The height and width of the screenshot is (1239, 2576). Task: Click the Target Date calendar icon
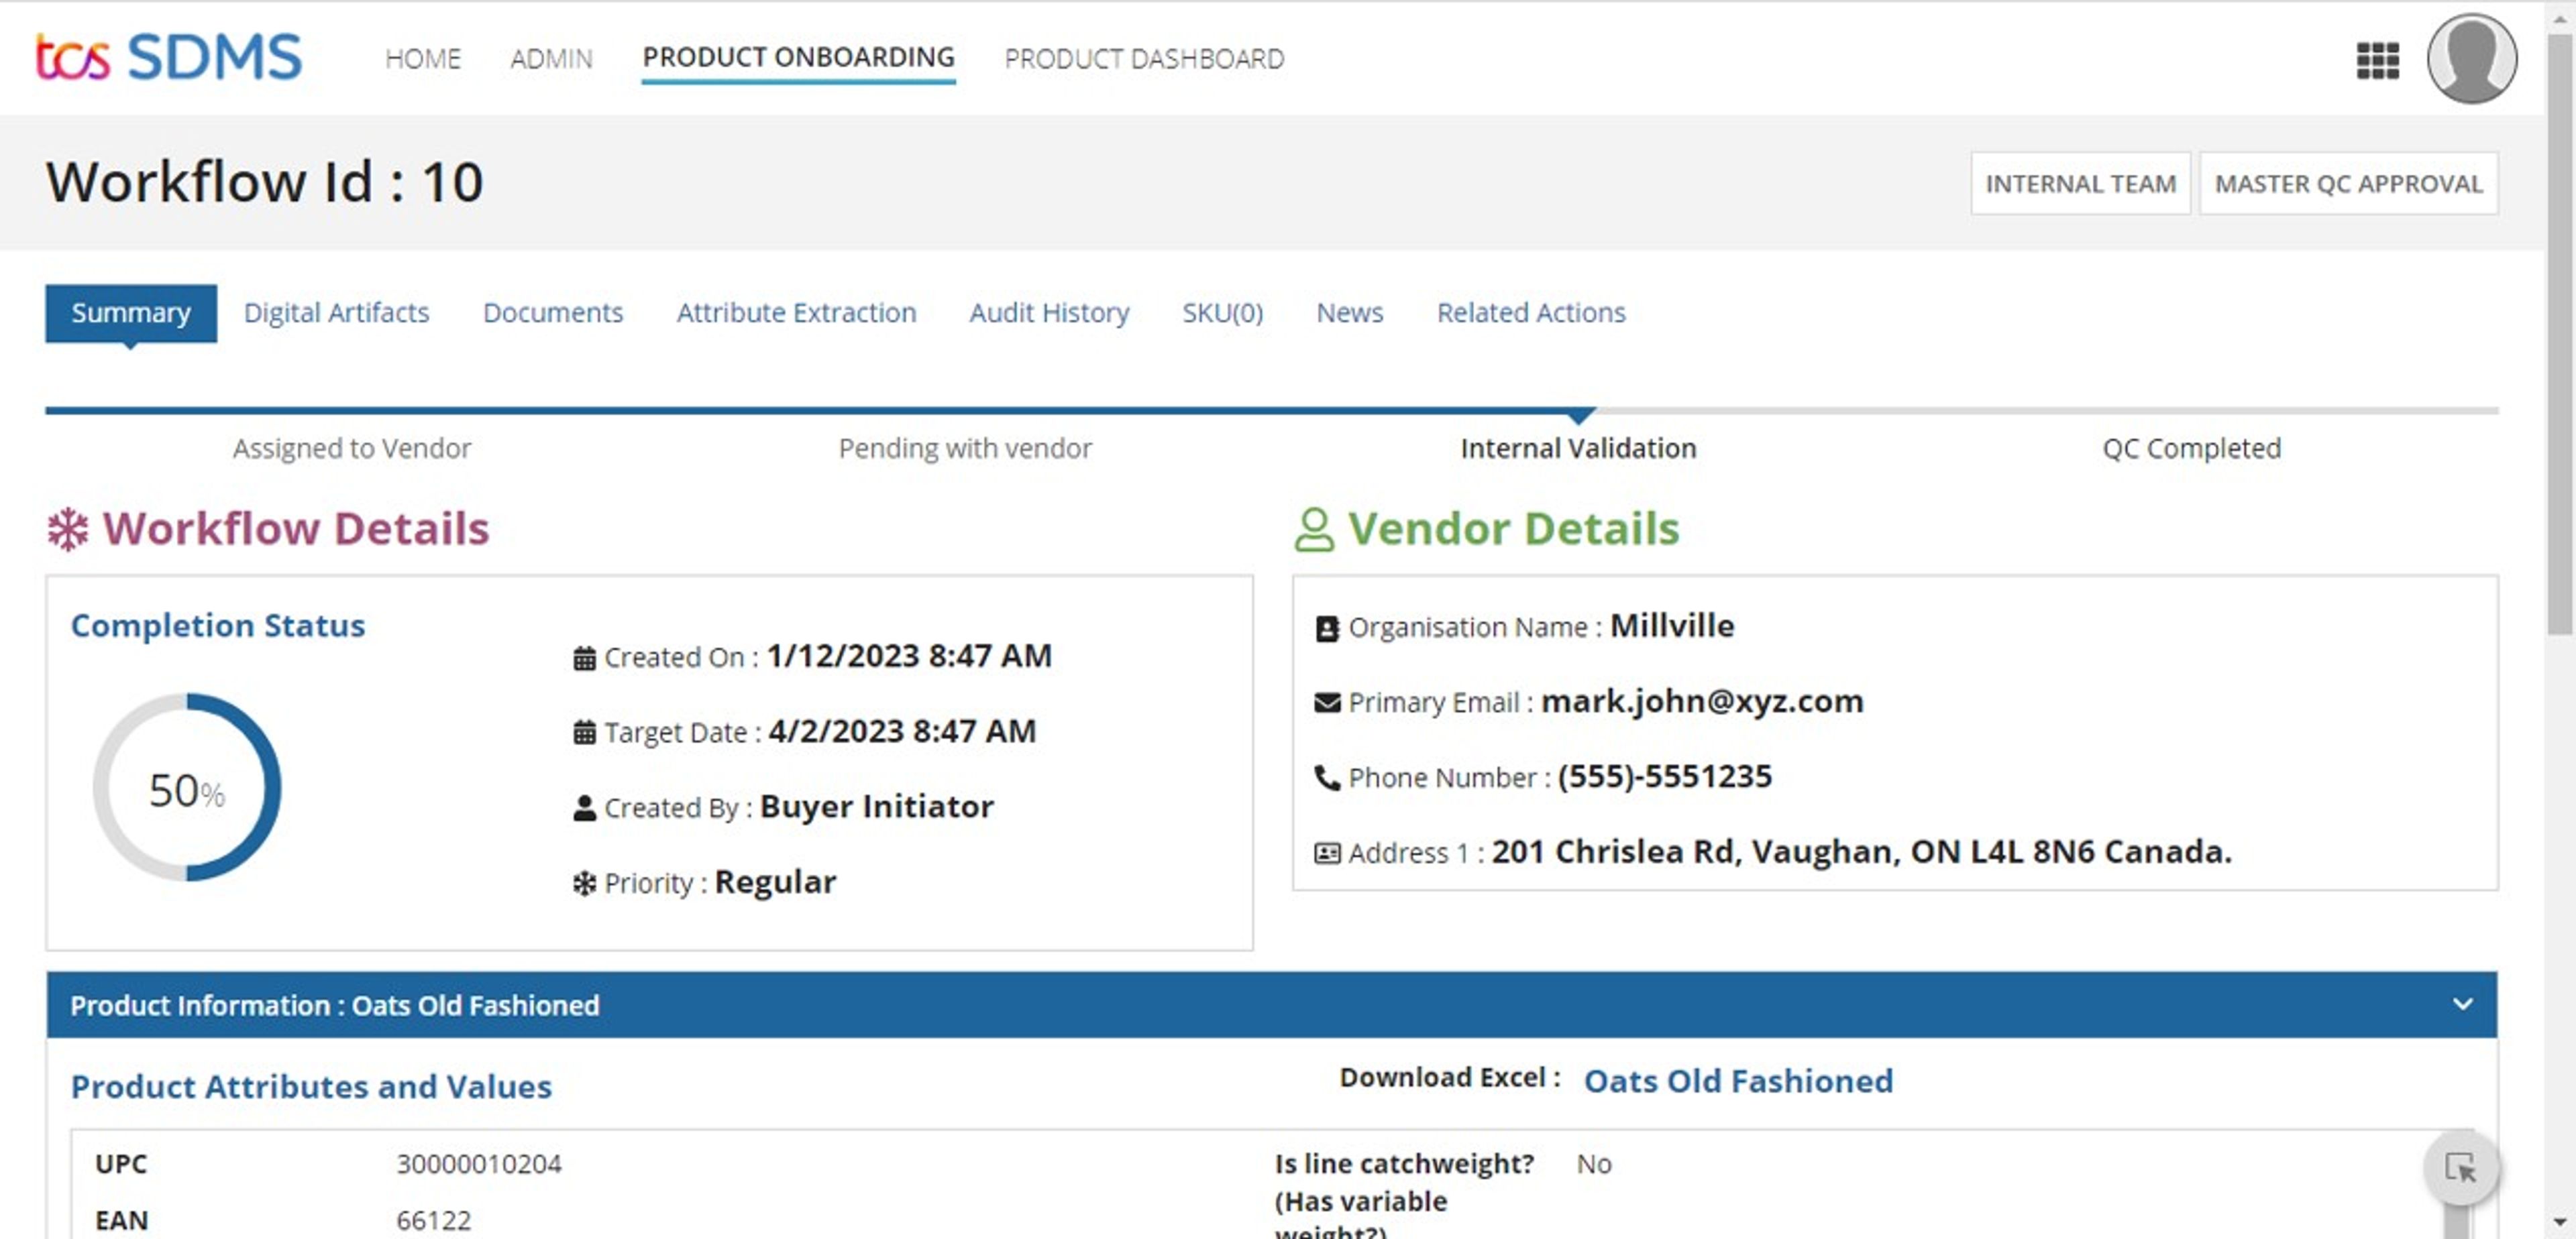584,732
